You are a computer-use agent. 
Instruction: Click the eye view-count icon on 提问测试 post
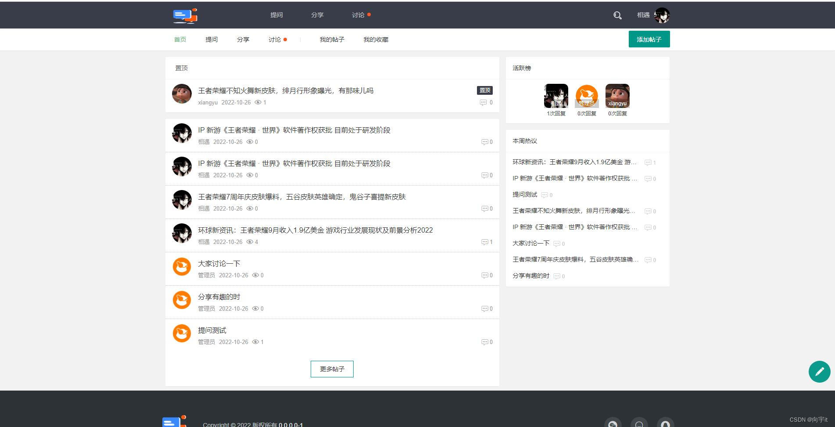257,342
